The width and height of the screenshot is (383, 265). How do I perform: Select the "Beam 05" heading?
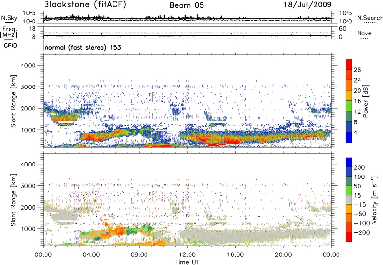coord(187,5)
